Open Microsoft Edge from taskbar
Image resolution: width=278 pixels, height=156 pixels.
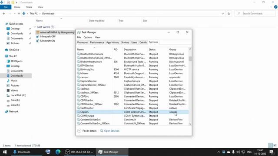tap(58, 152)
